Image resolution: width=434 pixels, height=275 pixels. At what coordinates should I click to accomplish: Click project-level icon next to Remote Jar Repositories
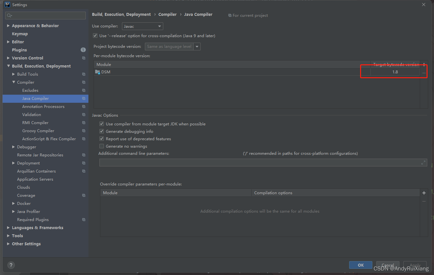click(84, 155)
